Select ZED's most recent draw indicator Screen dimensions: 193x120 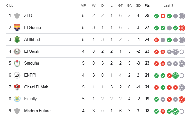[x=182, y=16]
